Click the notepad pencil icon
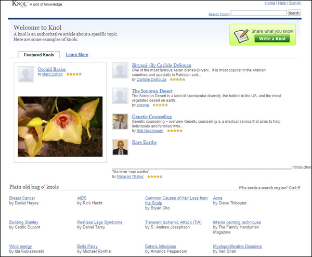Screen dimensions: 312x257 pos(241,35)
